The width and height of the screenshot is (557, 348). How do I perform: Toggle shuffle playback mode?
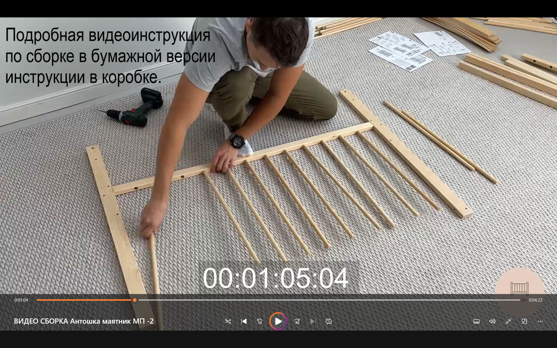click(x=228, y=321)
